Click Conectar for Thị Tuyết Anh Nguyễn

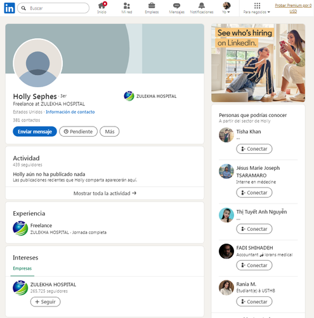coord(254,229)
